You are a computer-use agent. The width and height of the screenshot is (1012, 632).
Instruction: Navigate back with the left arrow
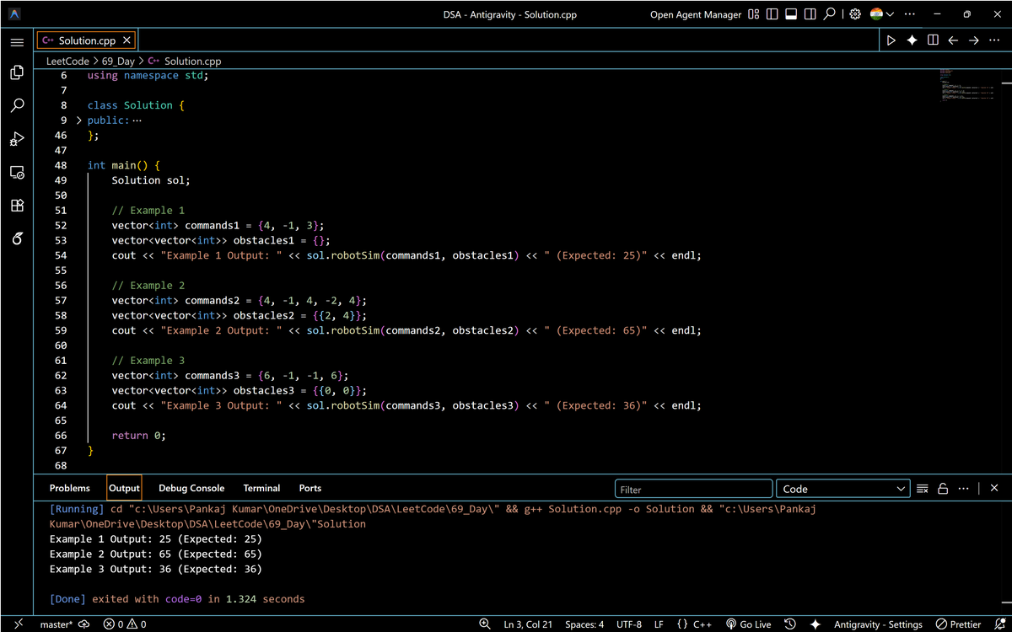(x=953, y=40)
